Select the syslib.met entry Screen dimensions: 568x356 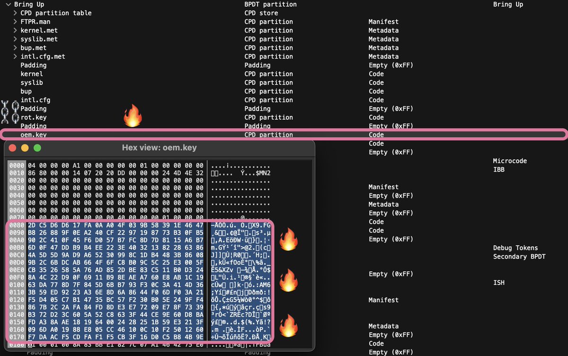tap(39, 39)
